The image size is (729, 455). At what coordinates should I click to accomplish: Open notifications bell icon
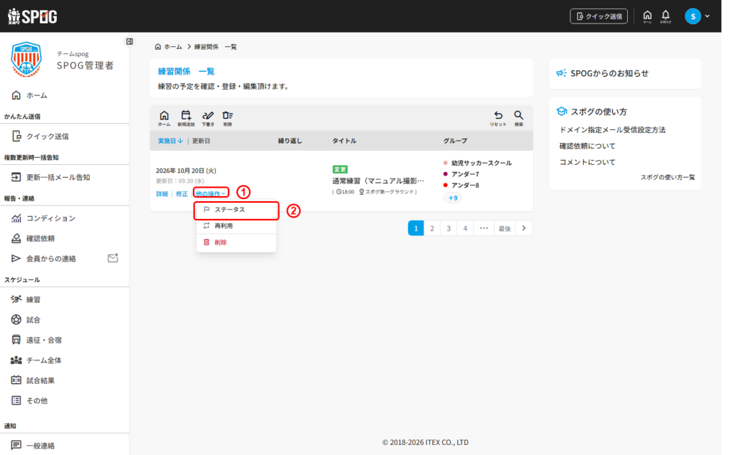click(666, 16)
